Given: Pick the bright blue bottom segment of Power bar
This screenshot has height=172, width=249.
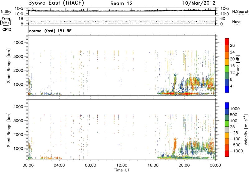Looking at the screenshot, I should click(227, 89).
